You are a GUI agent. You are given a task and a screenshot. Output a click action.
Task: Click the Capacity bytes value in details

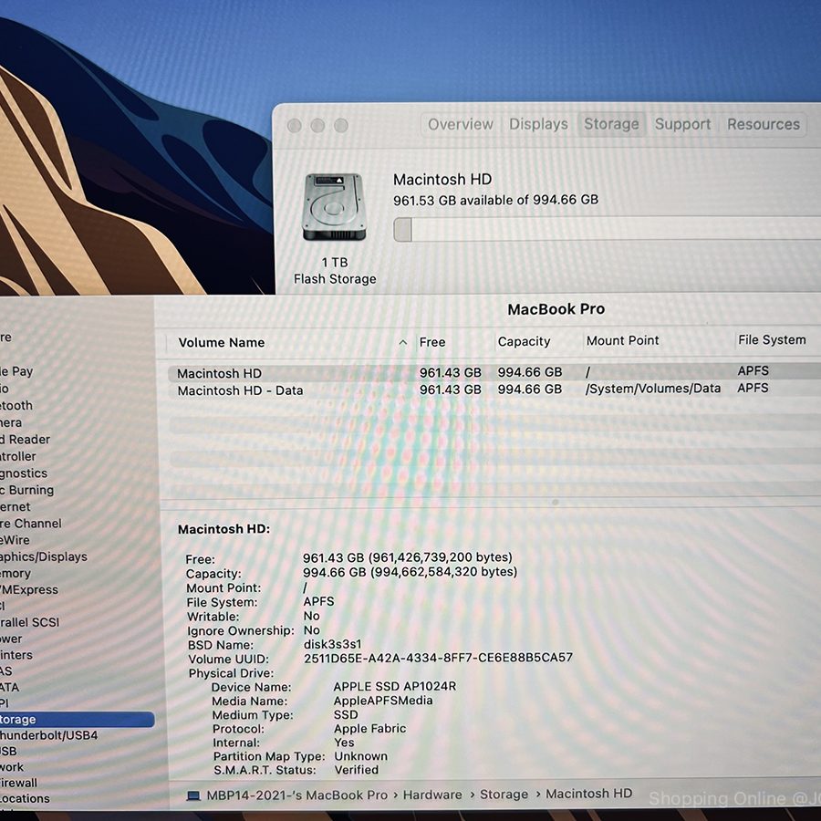(410, 572)
